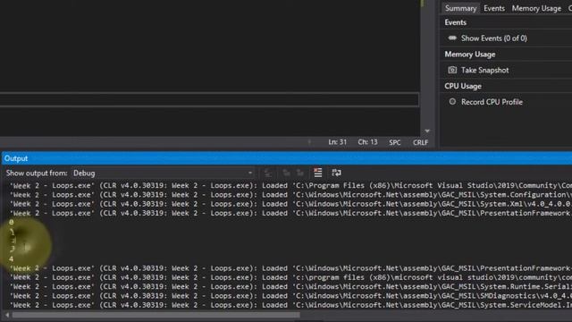This screenshot has width=572, height=322.
Task: Click the Events section heading
Action: (x=455, y=22)
